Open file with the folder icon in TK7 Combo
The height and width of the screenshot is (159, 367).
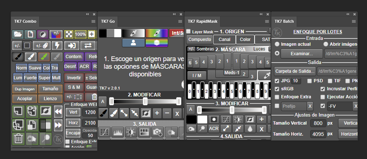[18, 34]
